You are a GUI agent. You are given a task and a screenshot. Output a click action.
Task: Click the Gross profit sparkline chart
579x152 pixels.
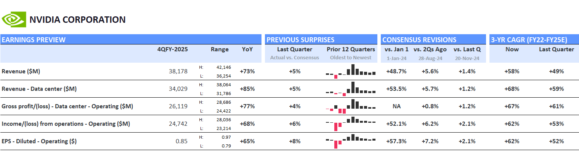[351, 106]
